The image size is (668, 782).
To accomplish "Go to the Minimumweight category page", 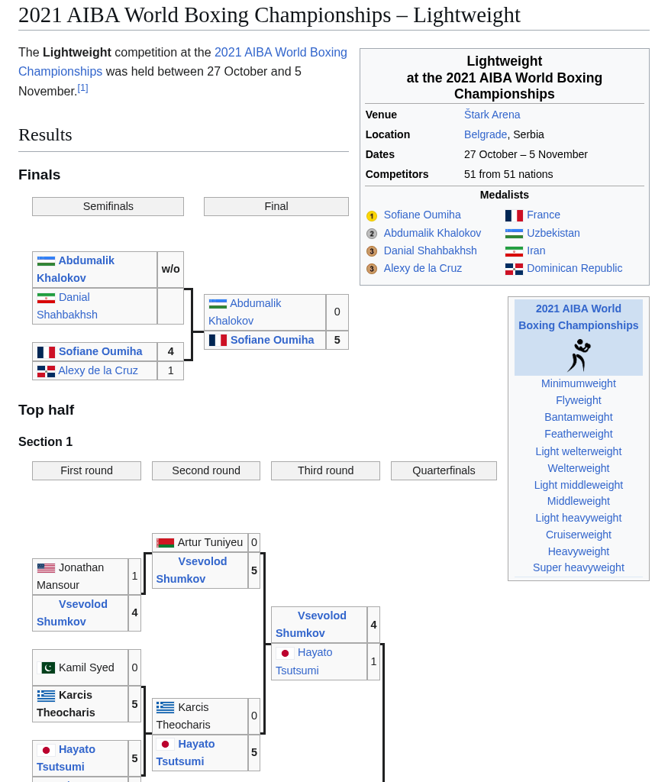I will pyautogui.click(x=578, y=383).
